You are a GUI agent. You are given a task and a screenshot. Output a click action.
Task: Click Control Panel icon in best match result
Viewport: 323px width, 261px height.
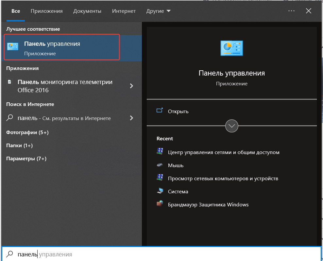click(x=13, y=47)
